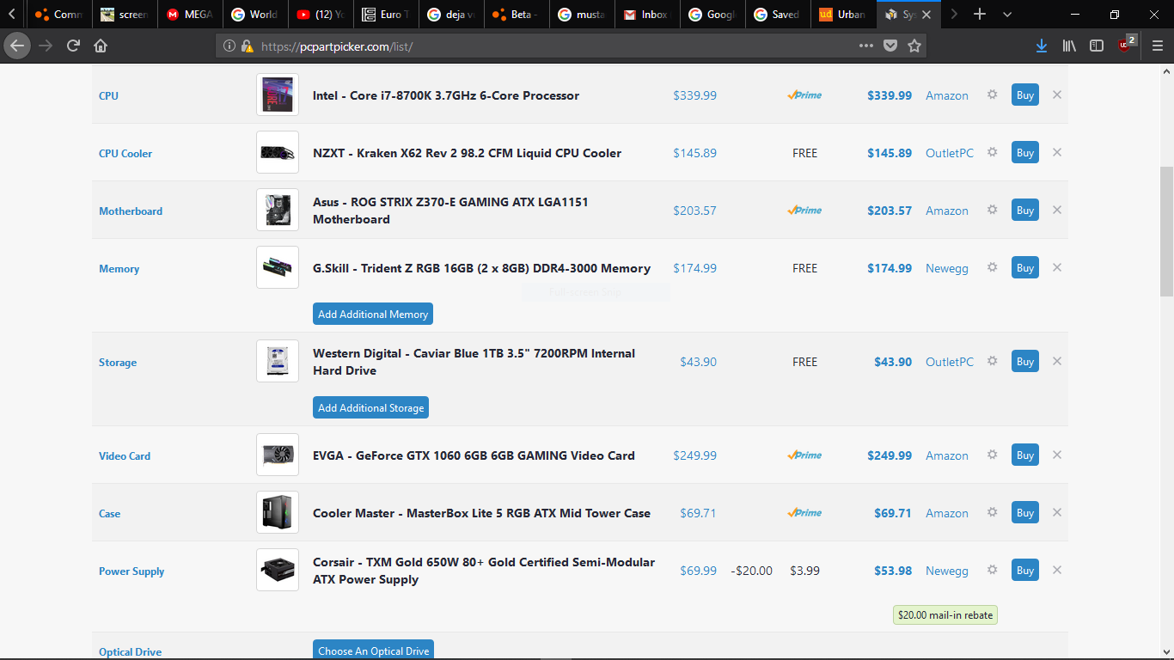Save page to Pocket icon
This screenshot has height=660, width=1174.
[891, 46]
